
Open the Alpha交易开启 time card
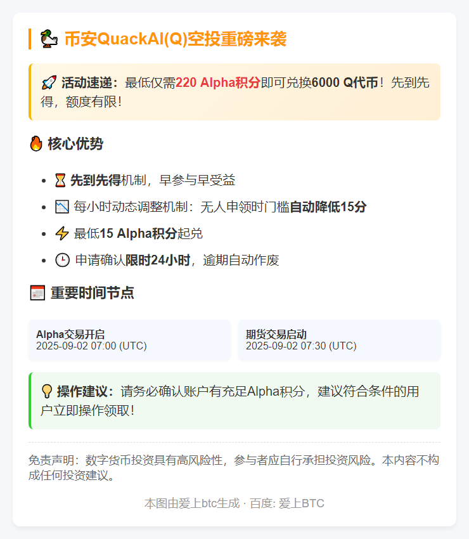coord(129,340)
